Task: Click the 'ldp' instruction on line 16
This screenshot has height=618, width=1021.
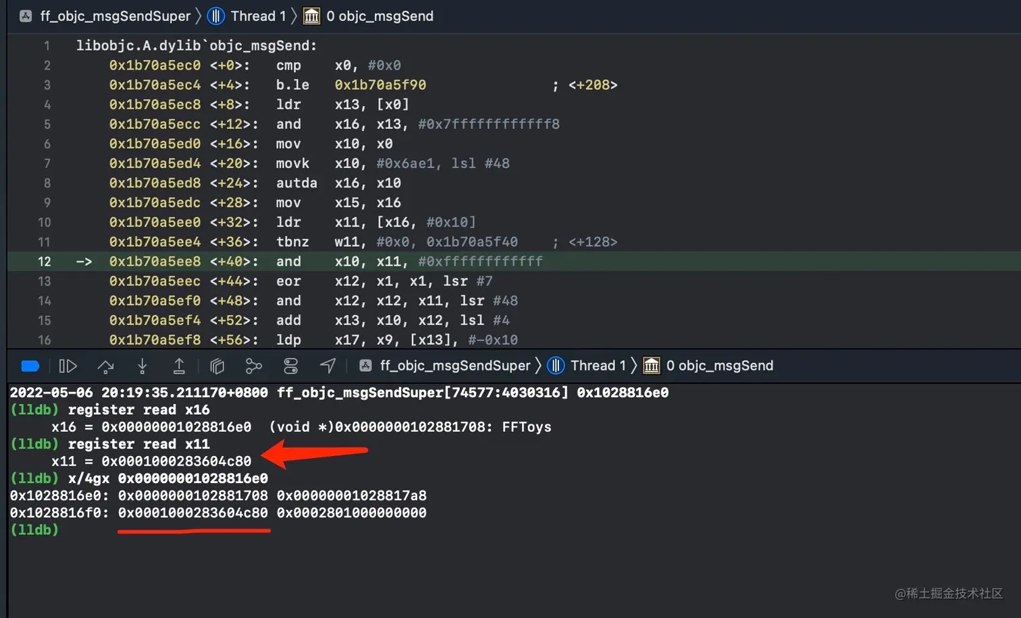Action: point(288,340)
